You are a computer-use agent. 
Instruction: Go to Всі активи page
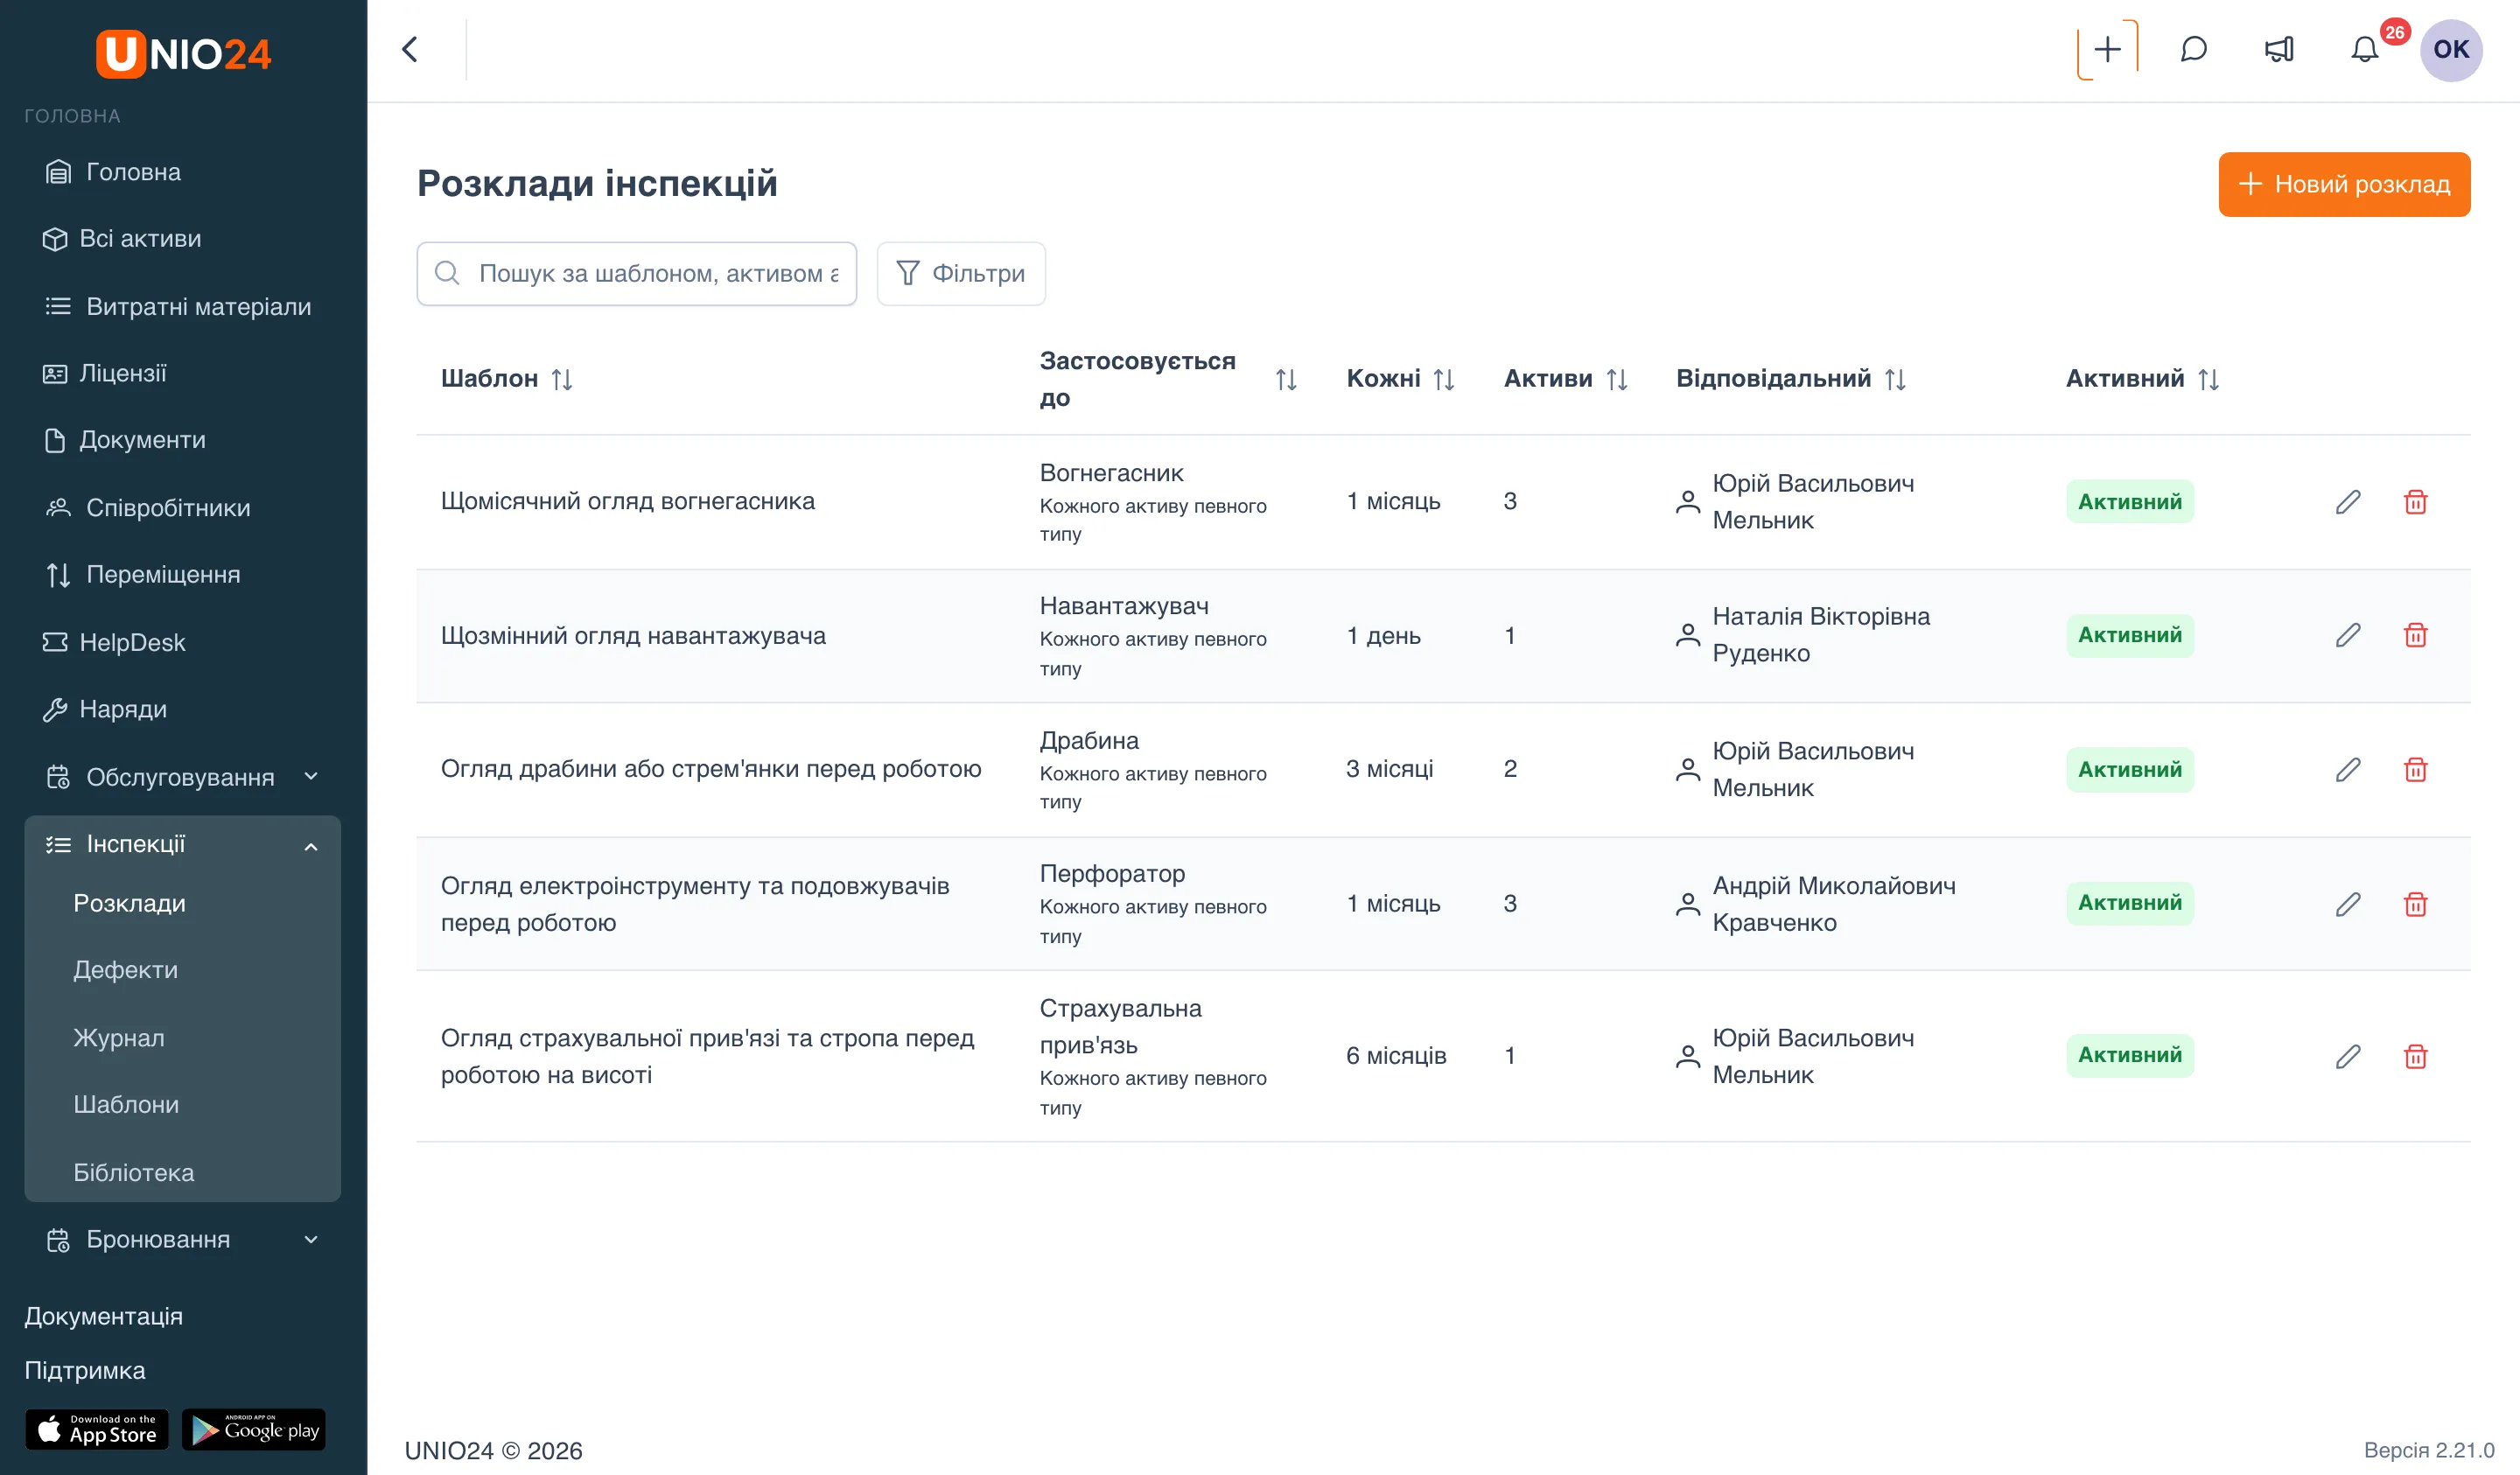point(122,239)
